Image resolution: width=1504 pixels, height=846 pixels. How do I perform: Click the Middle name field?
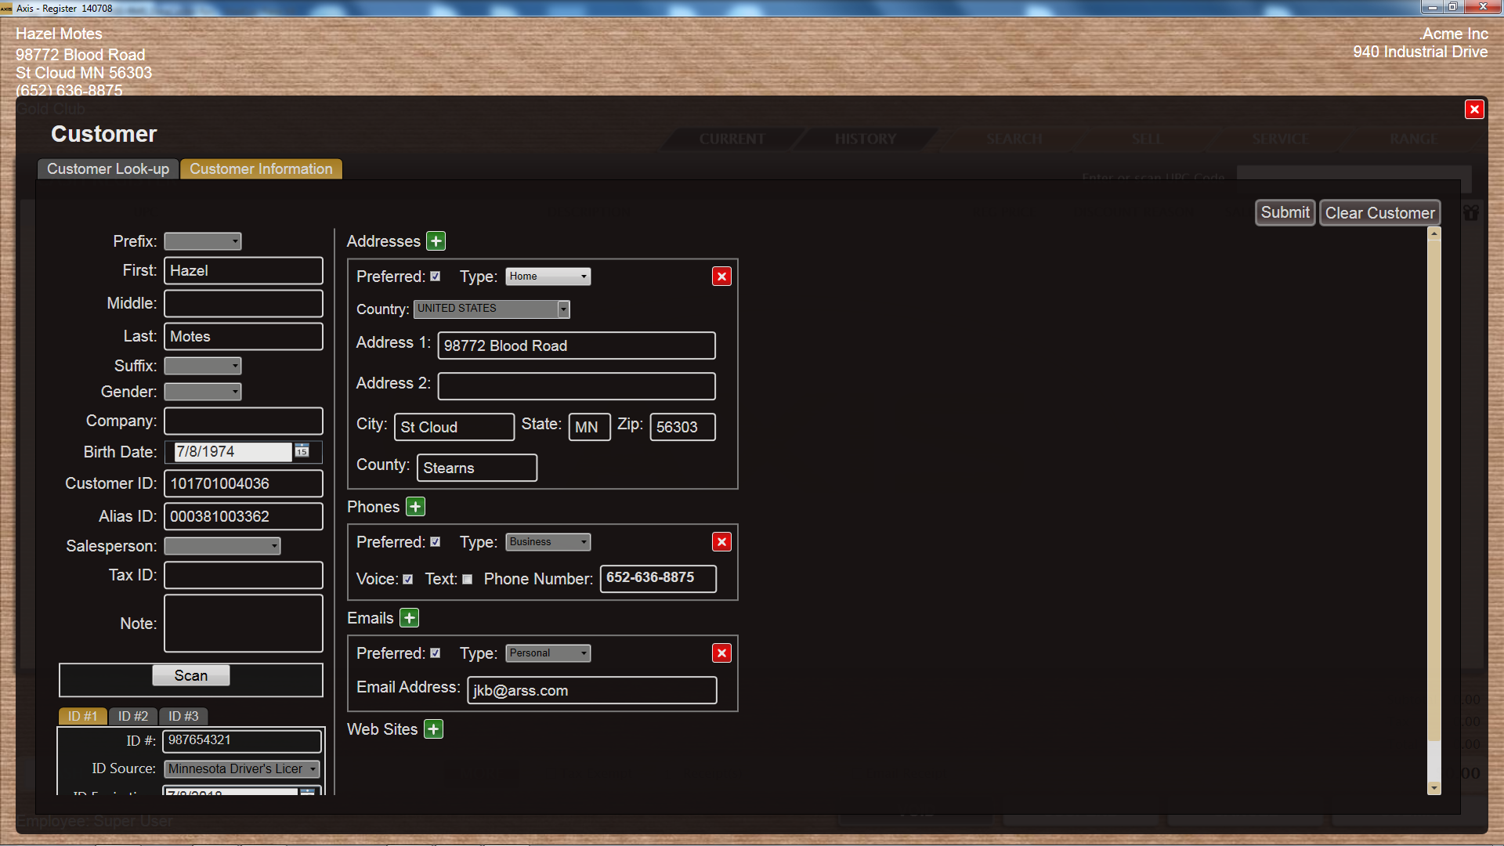(x=244, y=304)
